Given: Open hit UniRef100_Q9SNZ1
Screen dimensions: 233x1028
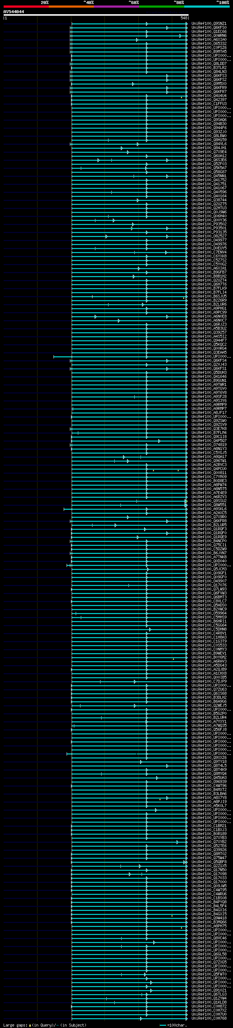Looking at the screenshot, I should pyautogui.click(x=209, y=24).
